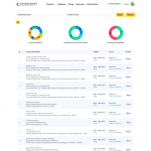Click the Local Facilities chart label
This screenshot has height=151, width=151.
(x=35, y=43)
